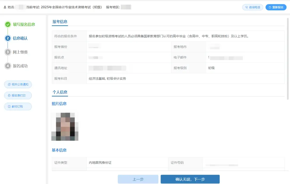Open 报名表打印

(x=18, y=95)
